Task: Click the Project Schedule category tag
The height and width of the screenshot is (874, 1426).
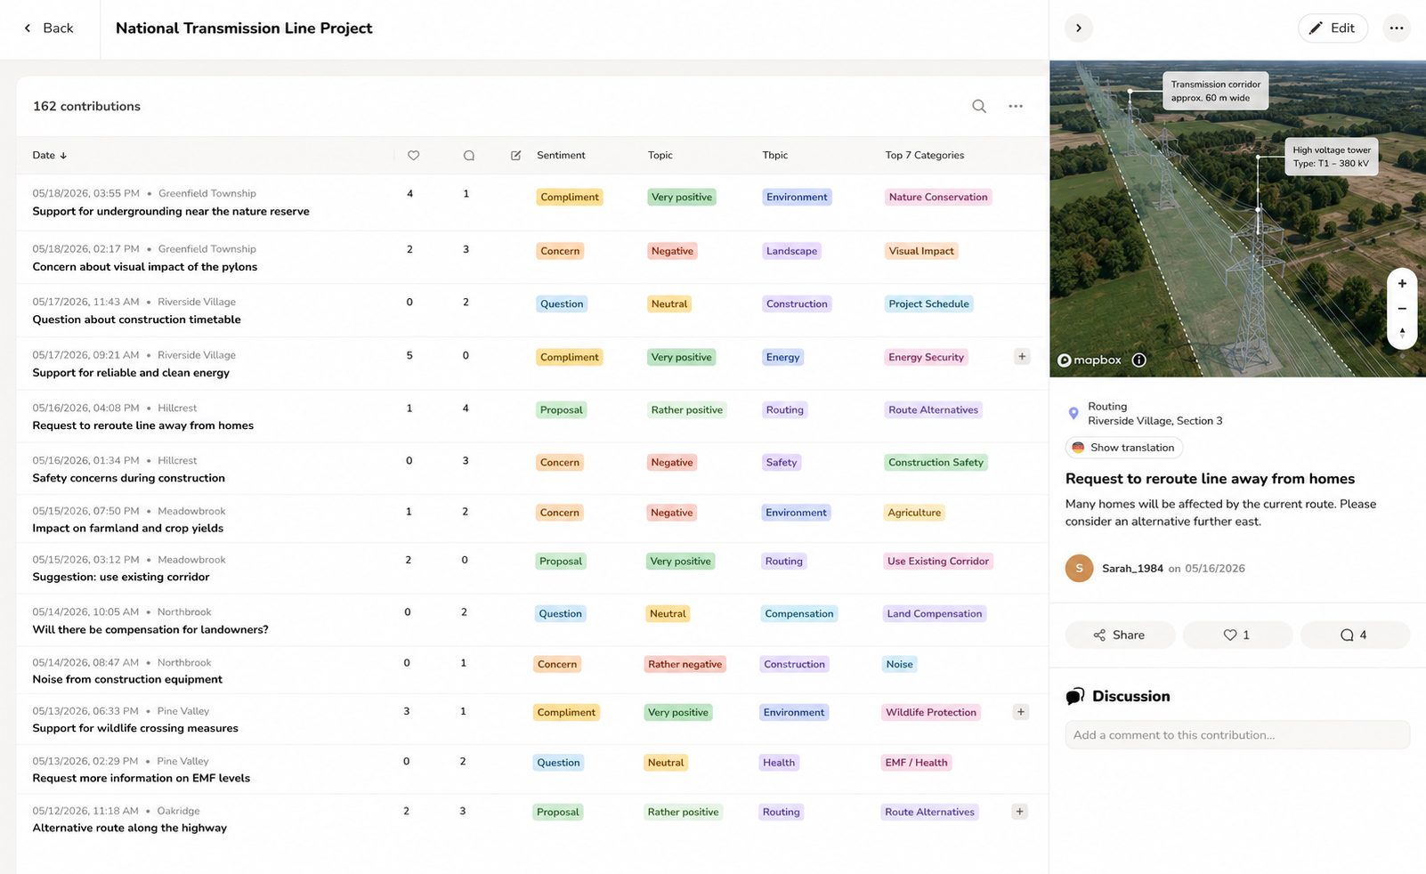Action: 928,303
